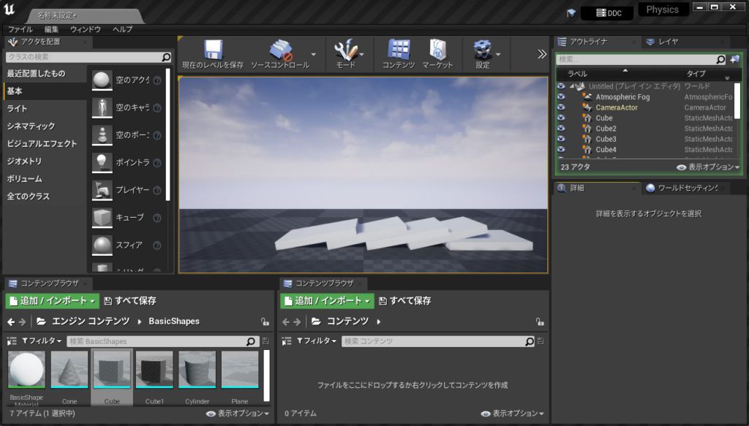The height and width of the screenshot is (426, 749).
Task: Save the level with 現在のレベルを保存 icon
Action: click(213, 50)
